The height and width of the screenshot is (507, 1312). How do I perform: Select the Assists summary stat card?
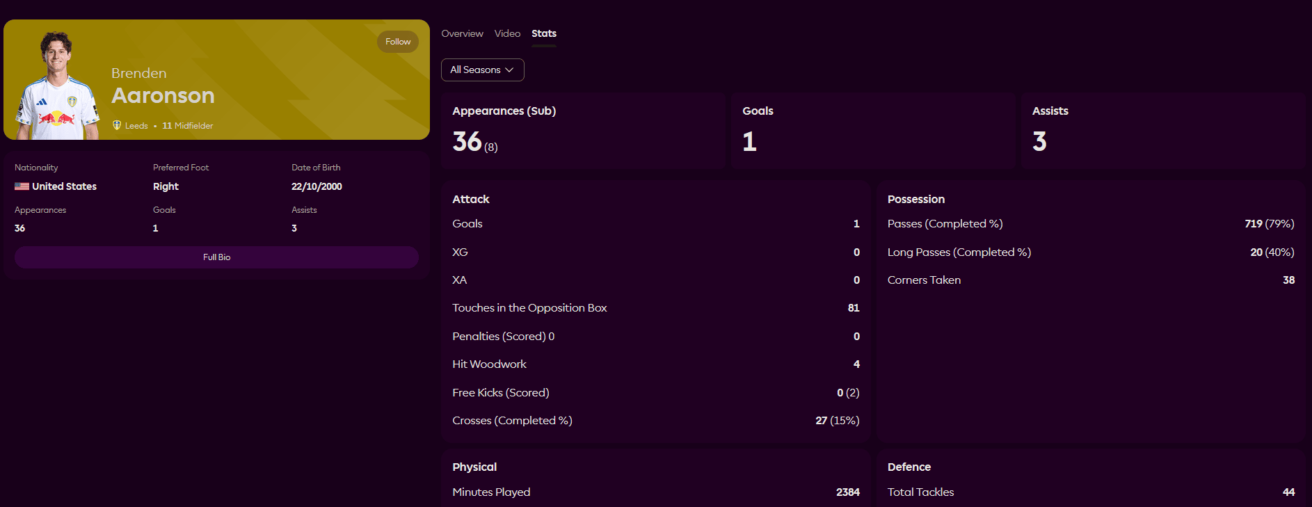point(1163,131)
